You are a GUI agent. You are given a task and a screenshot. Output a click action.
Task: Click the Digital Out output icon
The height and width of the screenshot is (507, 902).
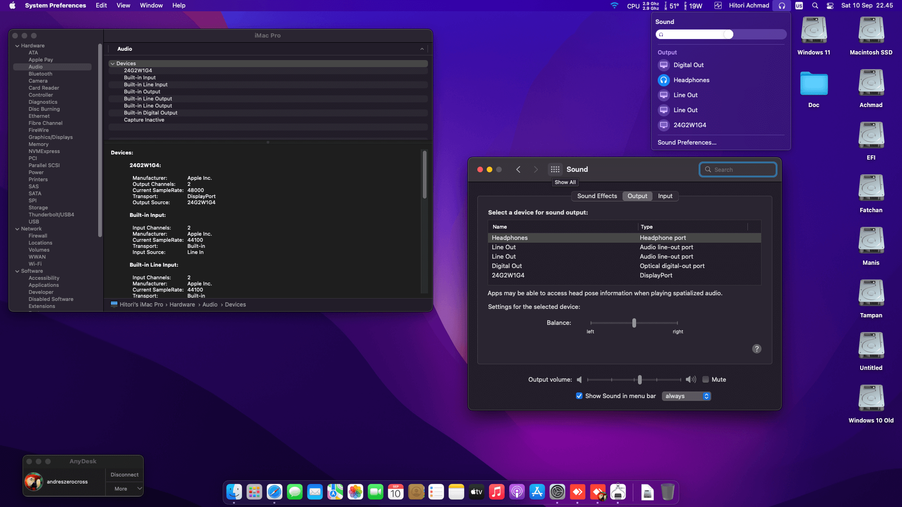click(663, 65)
